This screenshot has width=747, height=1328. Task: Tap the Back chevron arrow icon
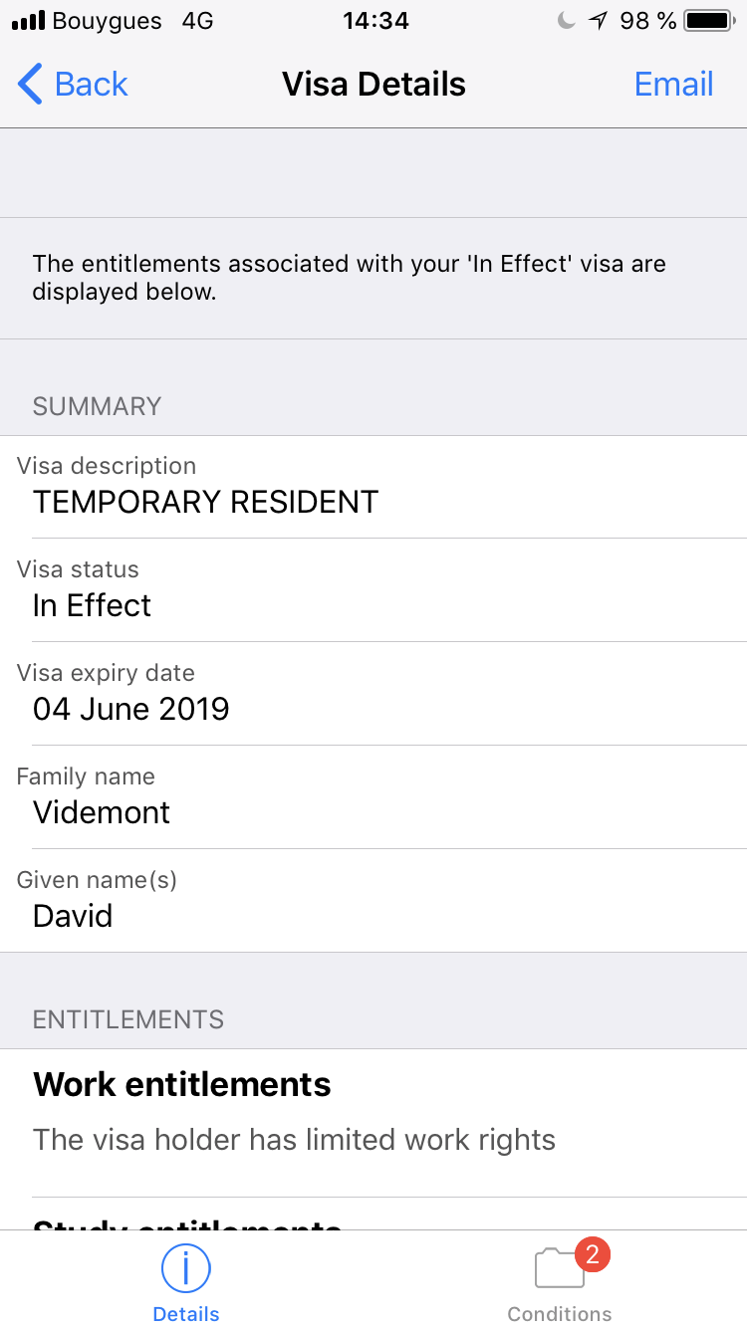(x=30, y=85)
